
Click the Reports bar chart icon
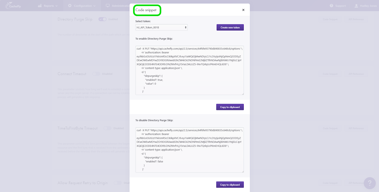(x=40, y=6)
